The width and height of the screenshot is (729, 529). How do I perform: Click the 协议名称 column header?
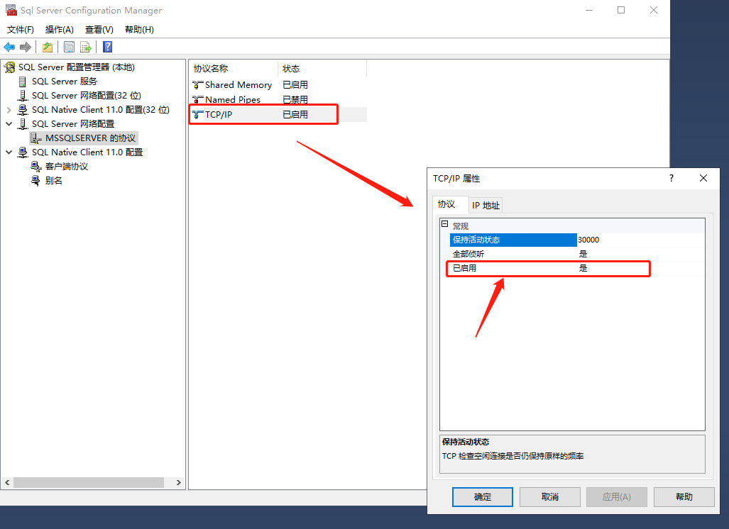pyautogui.click(x=234, y=69)
